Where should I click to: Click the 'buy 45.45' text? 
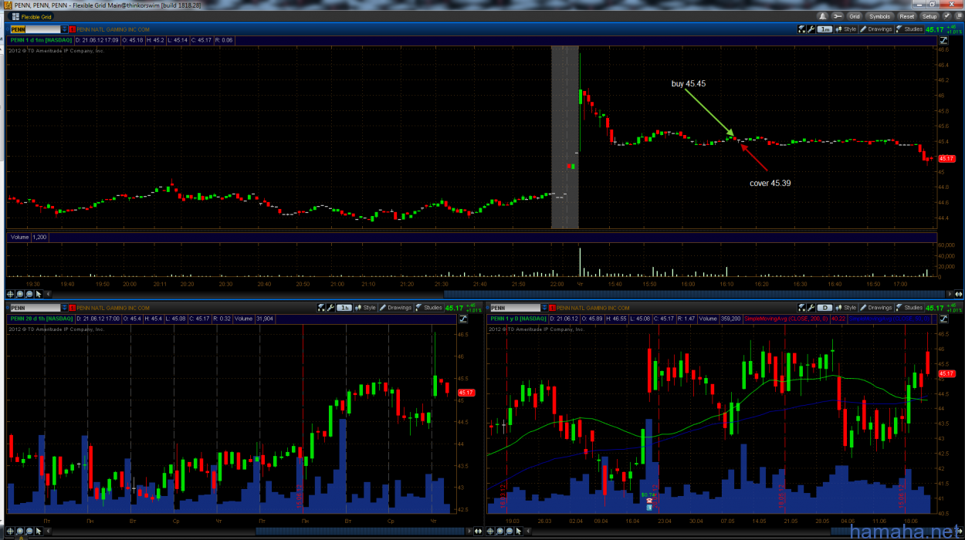click(x=689, y=83)
